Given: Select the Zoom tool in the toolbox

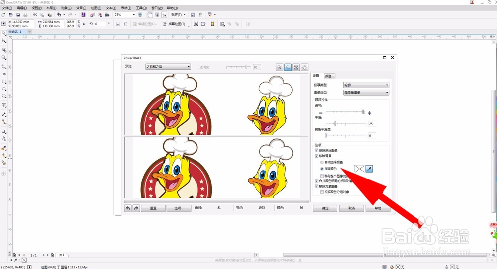Looking at the screenshot, I should pos(4,57).
